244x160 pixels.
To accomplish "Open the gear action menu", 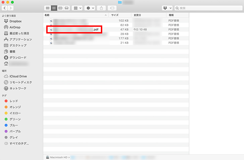I will point(90,8).
